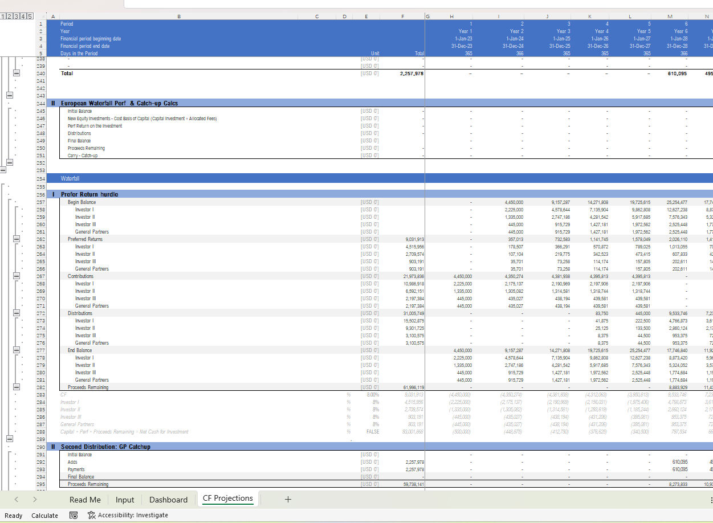This screenshot has height=523, width=713.
Task: Collapse the Distributions group at row 272
Action: (x=17, y=313)
